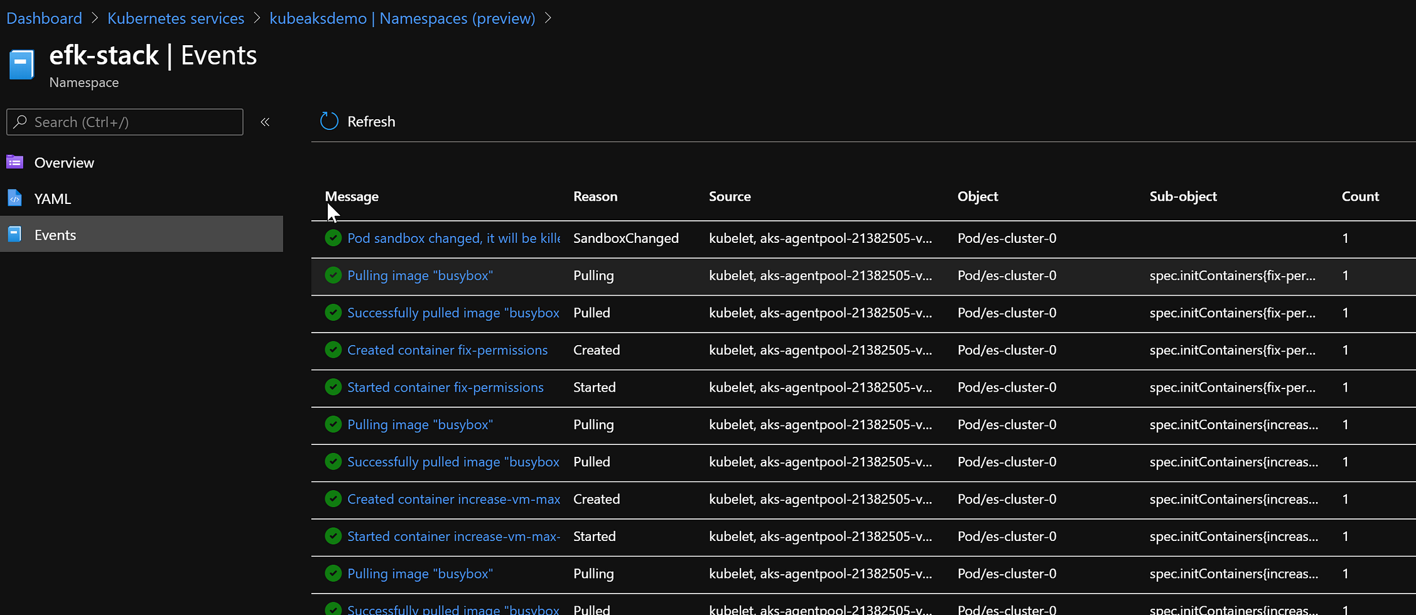Navigate to kubeaksdemo | Namespaces (preview) breadcrumb

pyautogui.click(x=403, y=18)
